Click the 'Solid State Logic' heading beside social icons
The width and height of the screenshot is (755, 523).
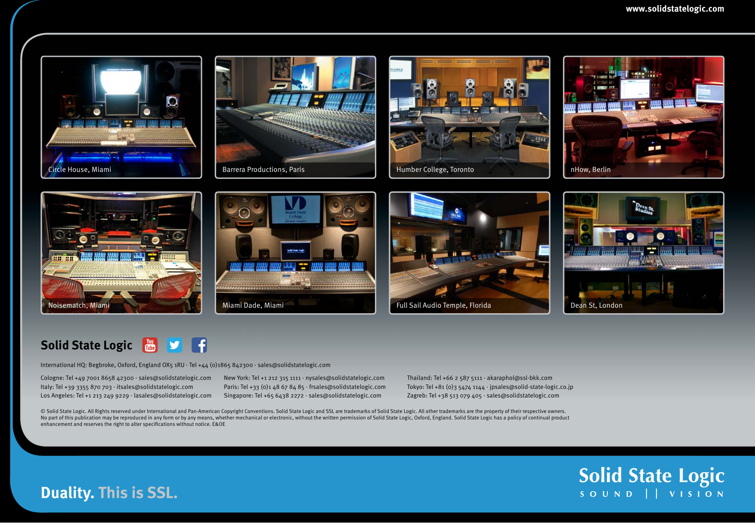87,345
